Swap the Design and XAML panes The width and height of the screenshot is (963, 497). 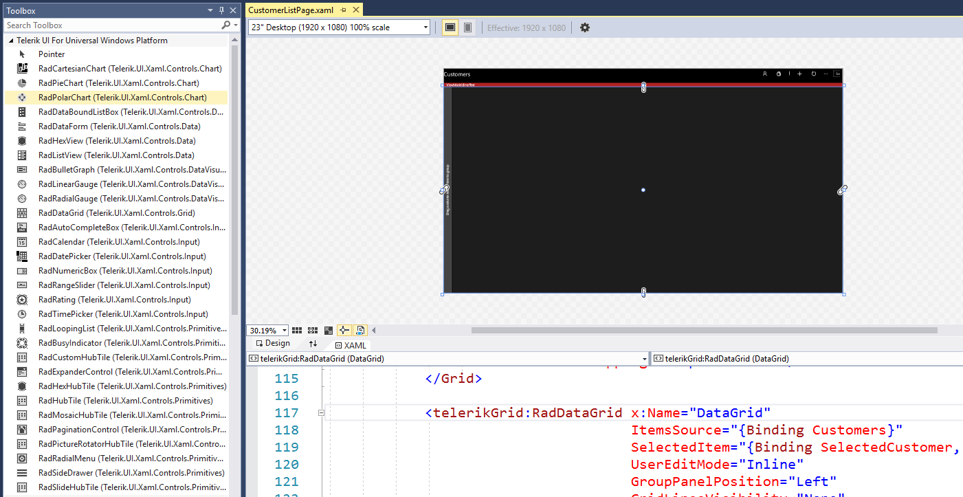pos(313,344)
